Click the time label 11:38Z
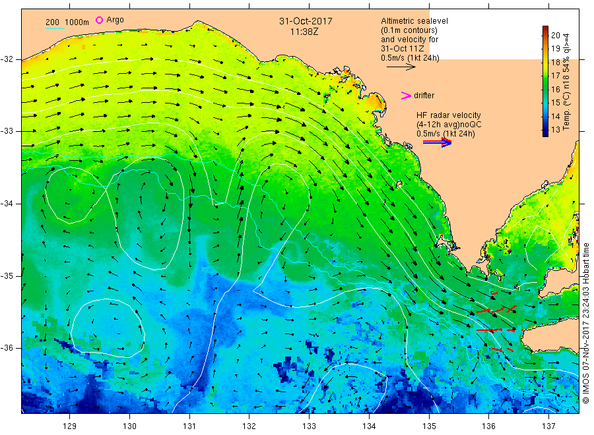Image resolution: width=594 pixels, height=435 pixels. point(304,32)
